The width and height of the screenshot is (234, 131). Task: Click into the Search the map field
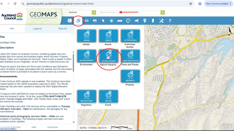click(x=129, y=12)
